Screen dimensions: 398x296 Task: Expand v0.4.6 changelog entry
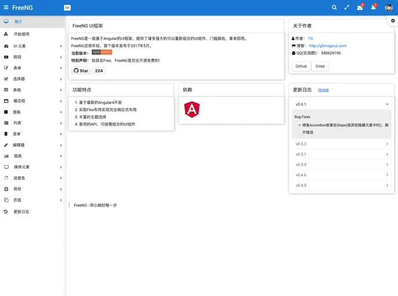(341, 175)
